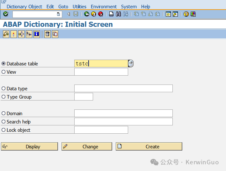Click the Previous Page icon
This screenshot has height=171, width=226.
pos(143,14)
